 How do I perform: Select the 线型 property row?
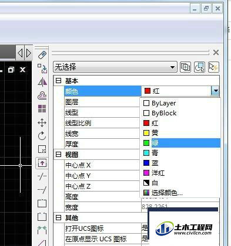click(102, 112)
